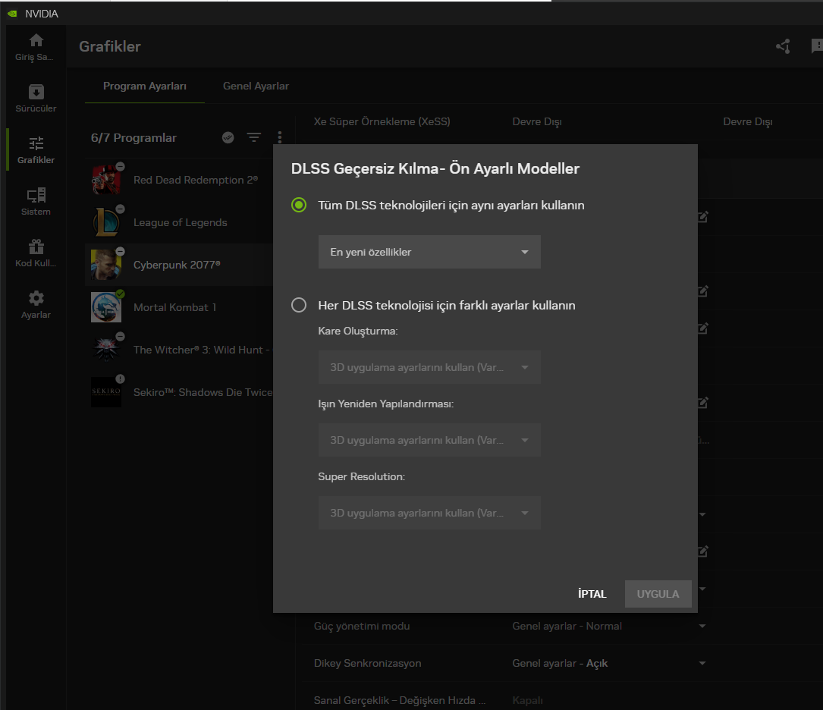823x710 pixels.
Task: Click The Witcher 3 game icon
Action: tap(106, 350)
